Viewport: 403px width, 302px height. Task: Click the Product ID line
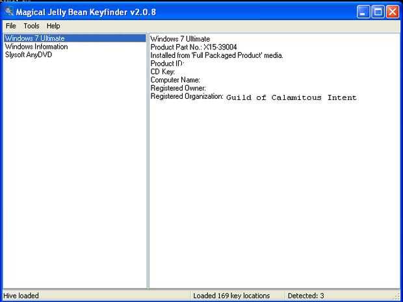tap(167, 64)
